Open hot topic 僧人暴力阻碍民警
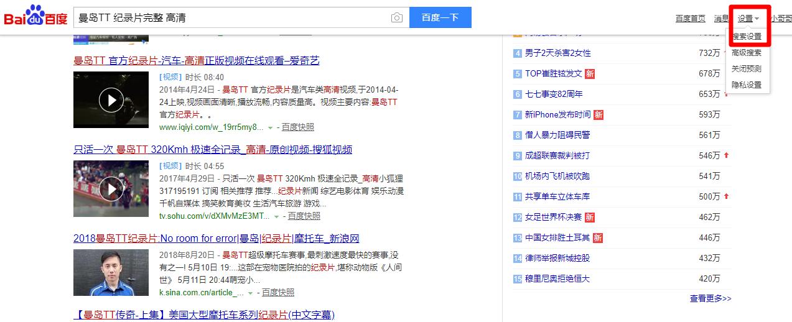The width and height of the screenshot is (792, 322). click(x=558, y=135)
